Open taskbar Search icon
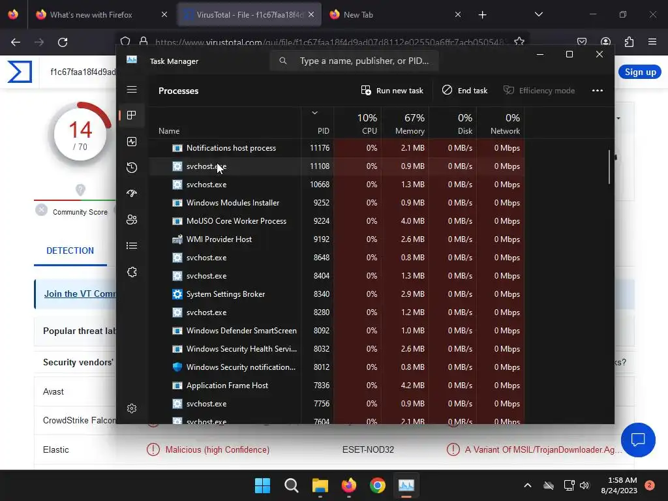This screenshot has width=668, height=501. click(292, 485)
